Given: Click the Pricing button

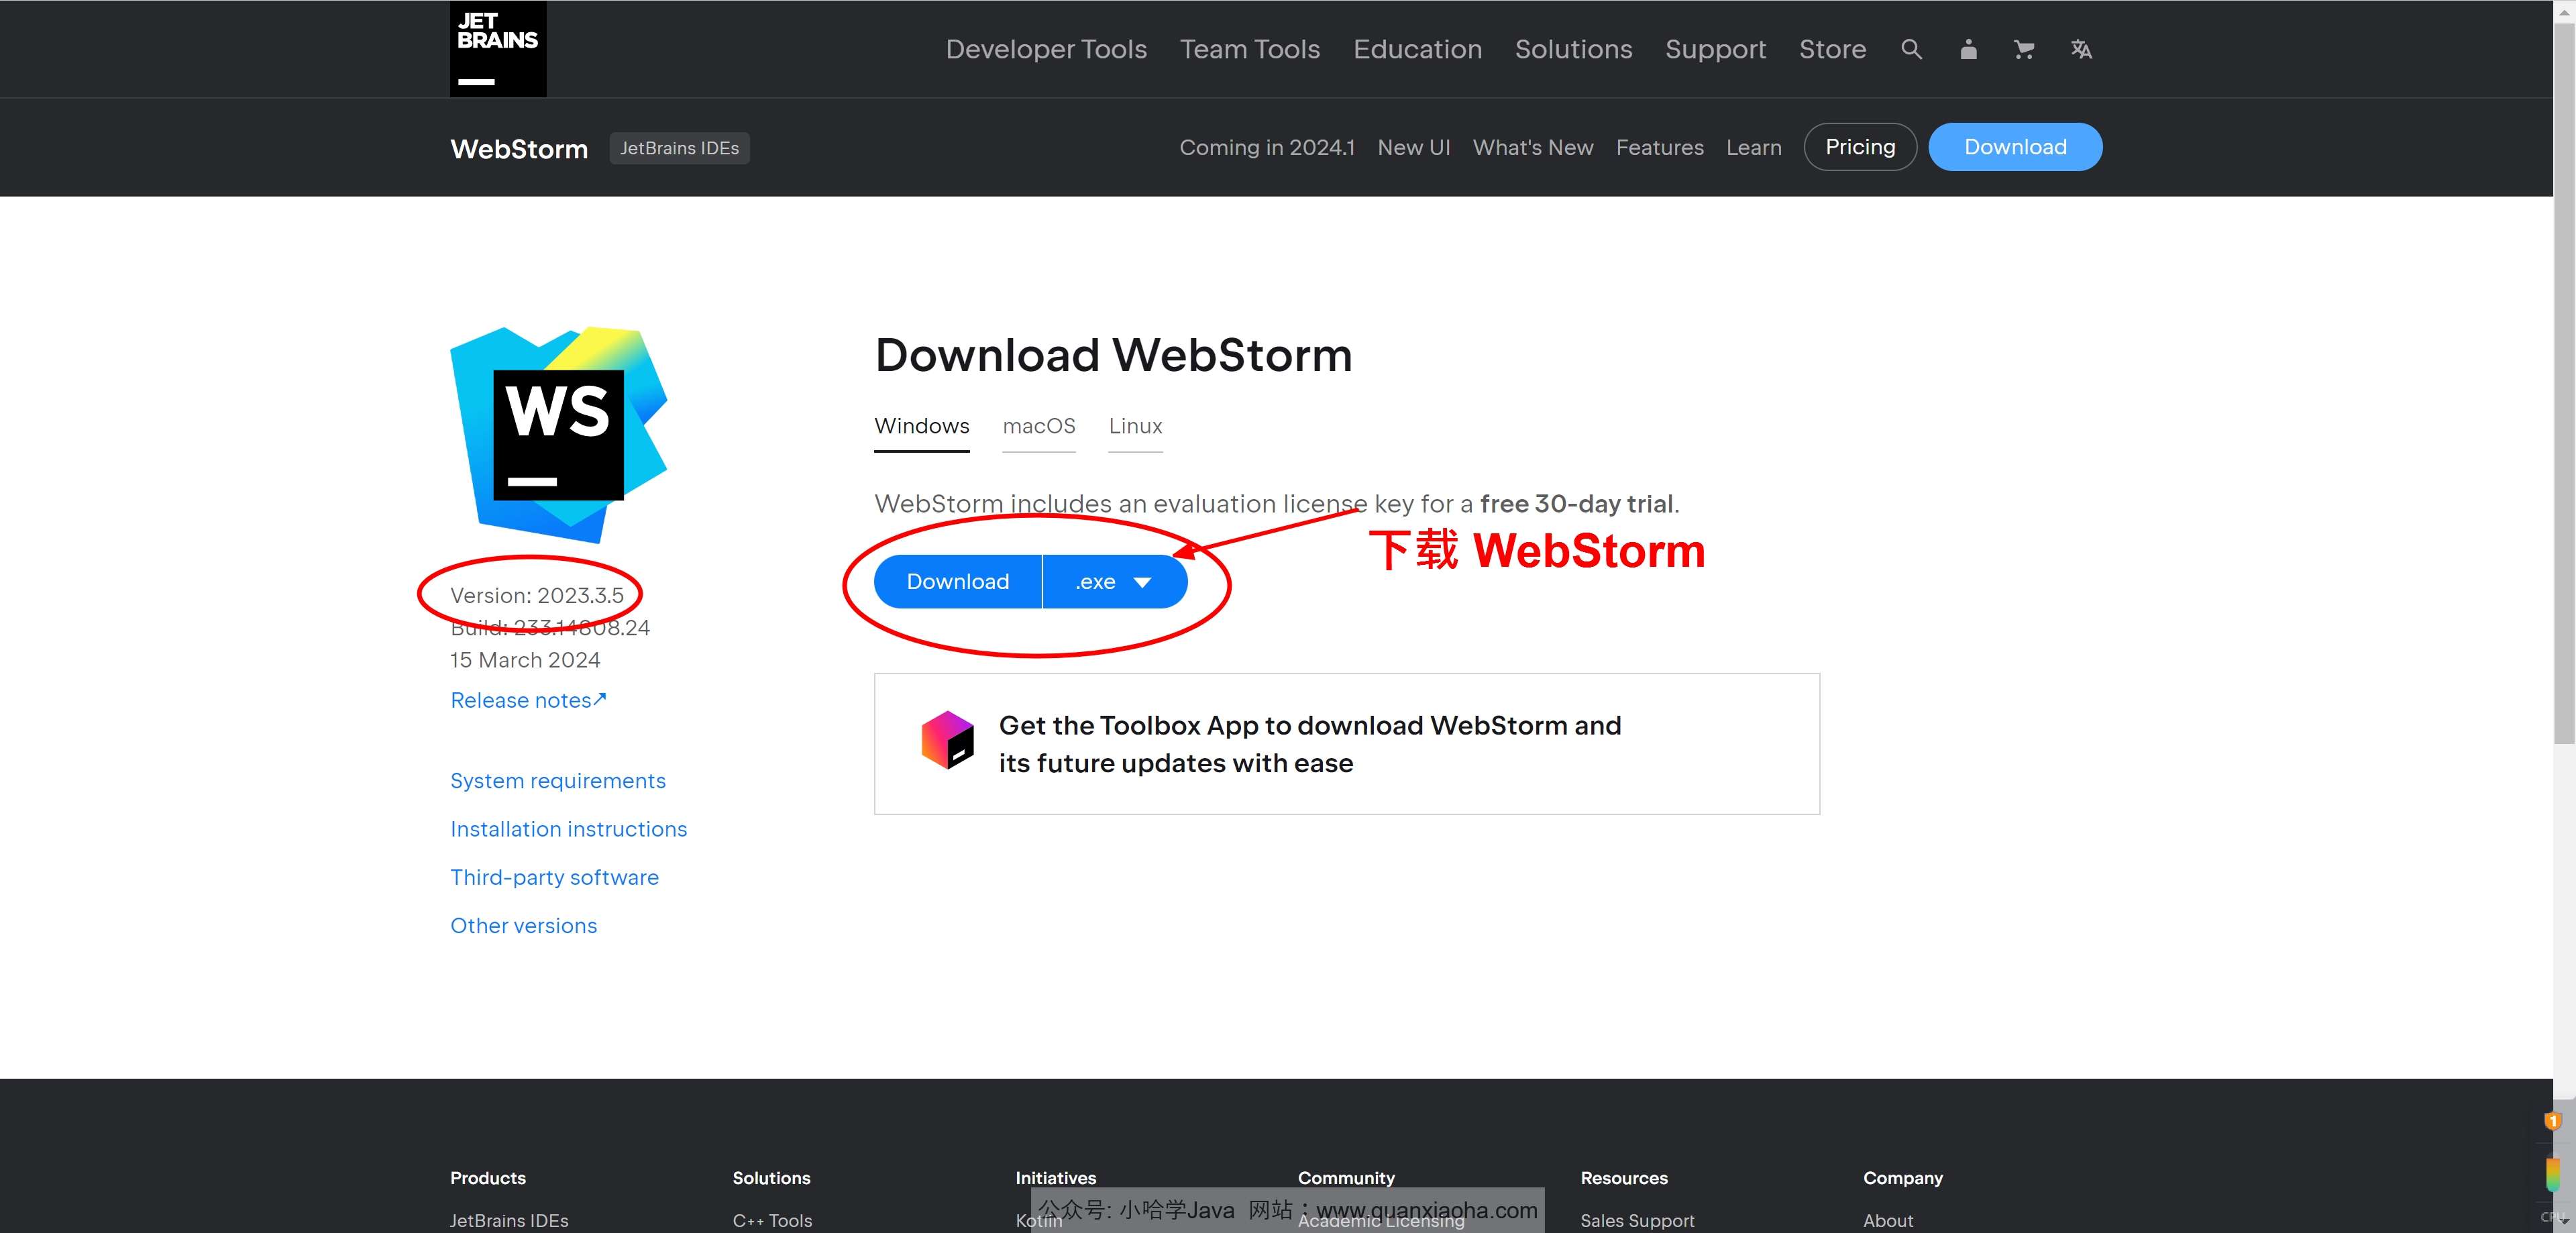Looking at the screenshot, I should (x=1860, y=147).
